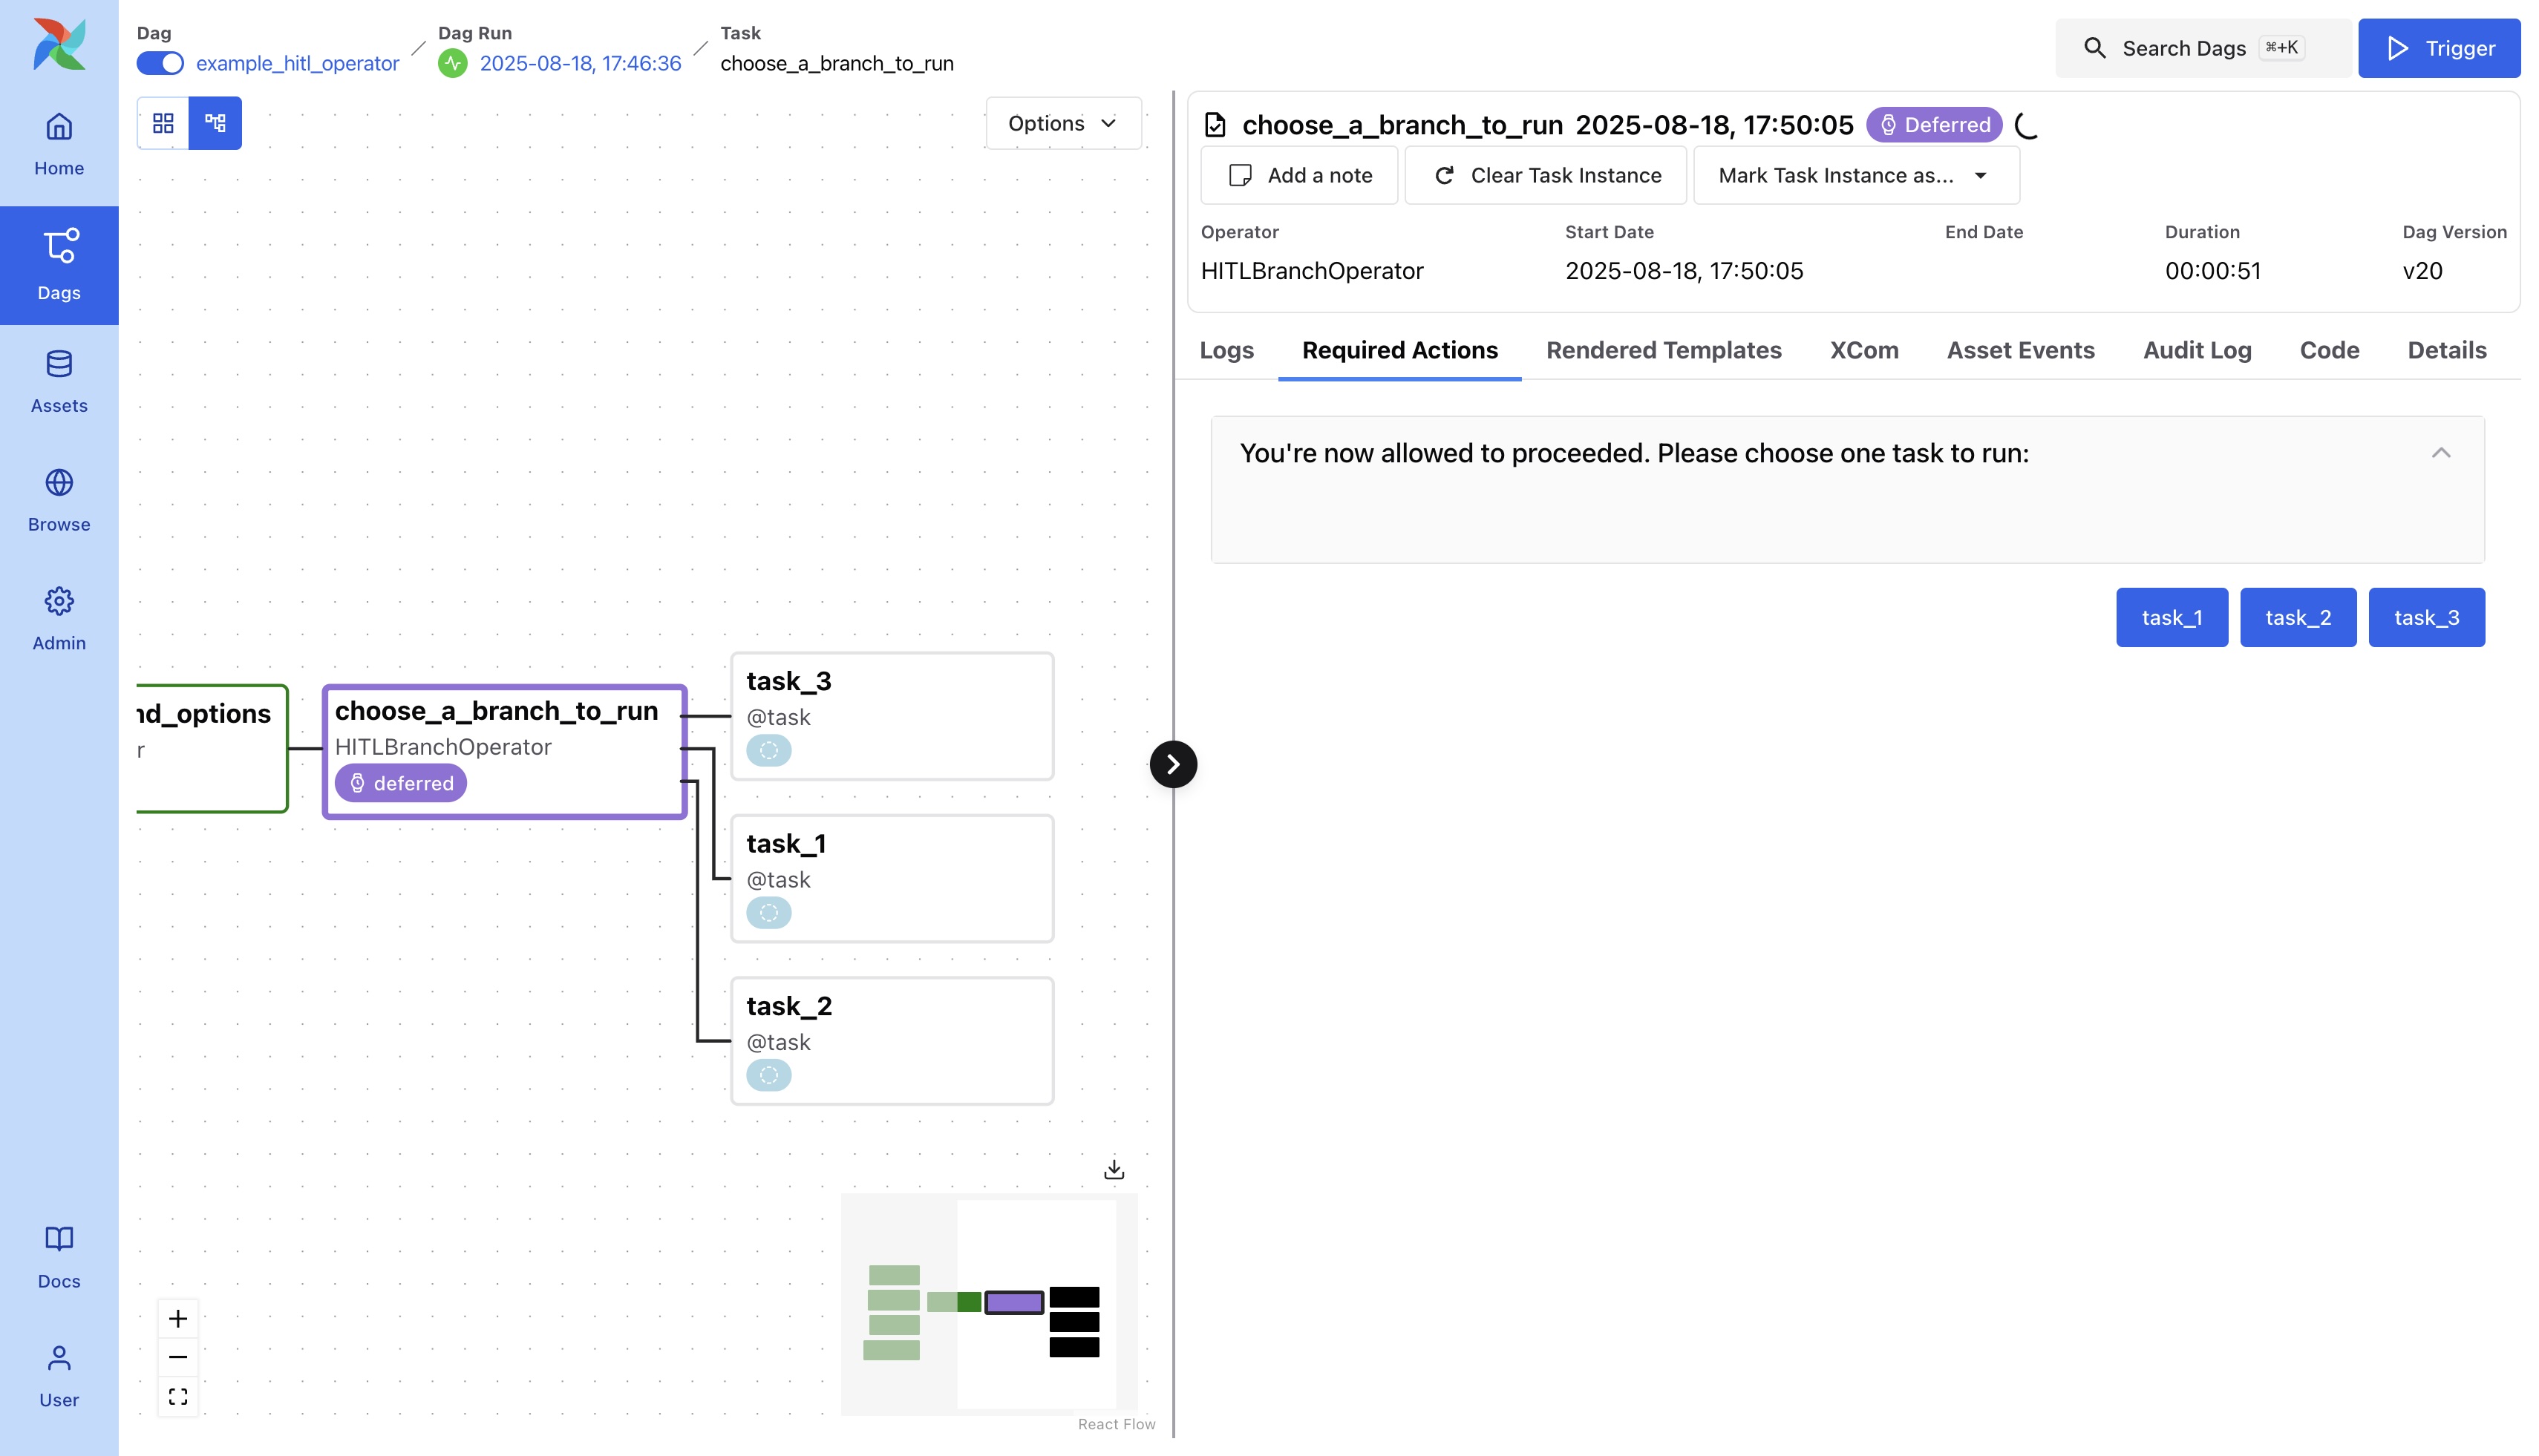
Task: Choose task_3 branch button
Action: [2426, 617]
